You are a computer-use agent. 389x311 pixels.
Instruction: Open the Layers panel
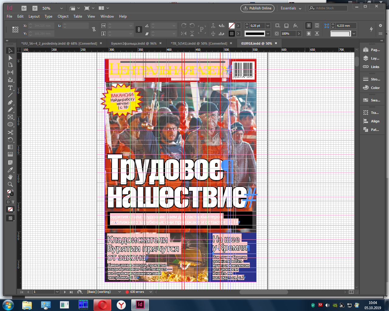[372, 58]
